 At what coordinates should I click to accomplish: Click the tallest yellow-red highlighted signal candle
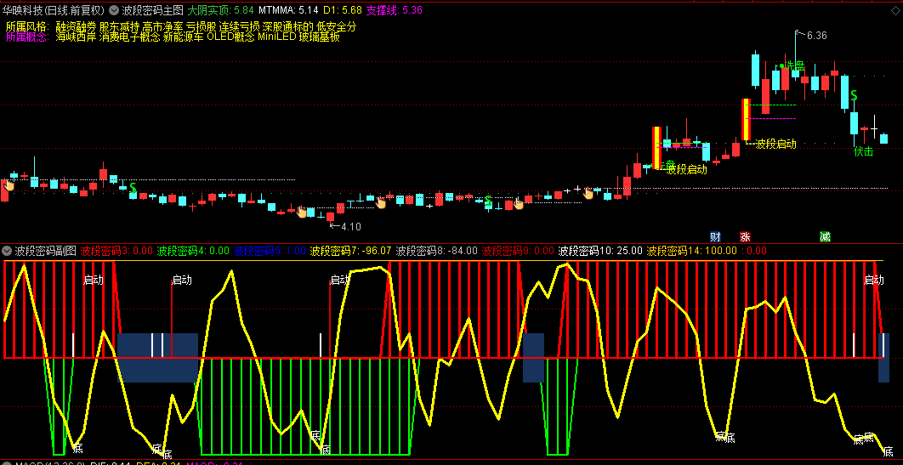pyautogui.click(x=746, y=120)
